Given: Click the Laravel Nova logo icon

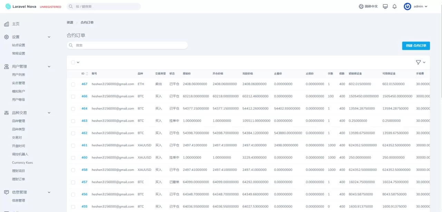Looking at the screenshot, I should click(8, 7).
